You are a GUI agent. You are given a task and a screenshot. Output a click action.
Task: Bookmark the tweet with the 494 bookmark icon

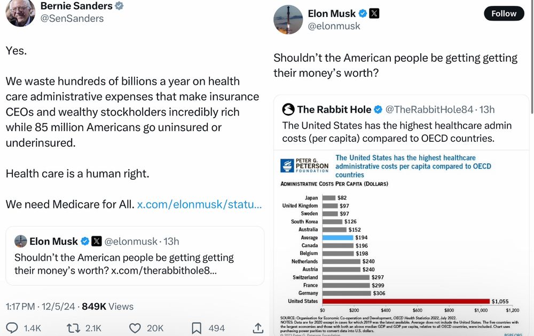196,328
